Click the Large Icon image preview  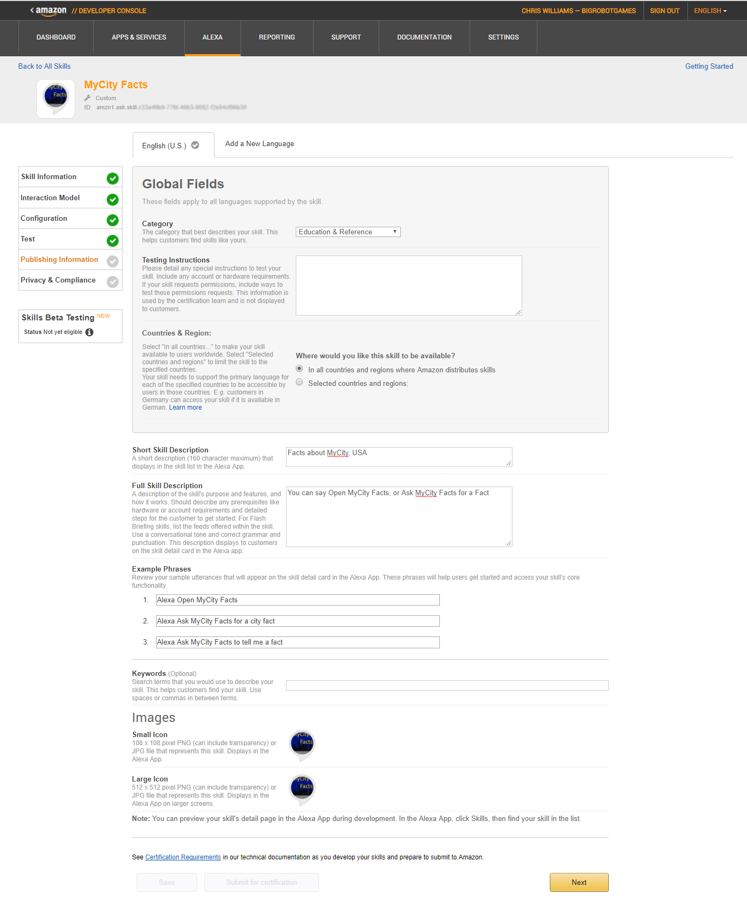302,790
